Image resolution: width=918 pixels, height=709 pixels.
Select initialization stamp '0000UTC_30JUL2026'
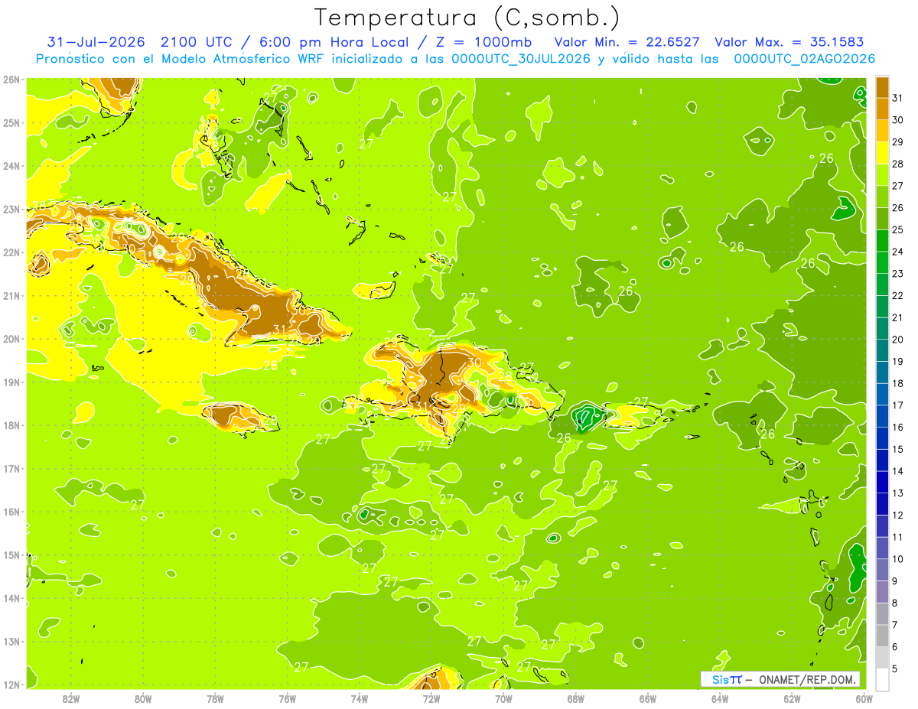click(x=521, y=59)
